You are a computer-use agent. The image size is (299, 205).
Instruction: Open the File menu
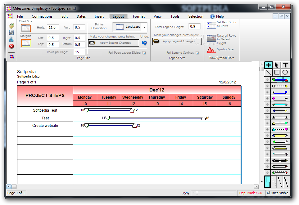click(x=20, y=16)
